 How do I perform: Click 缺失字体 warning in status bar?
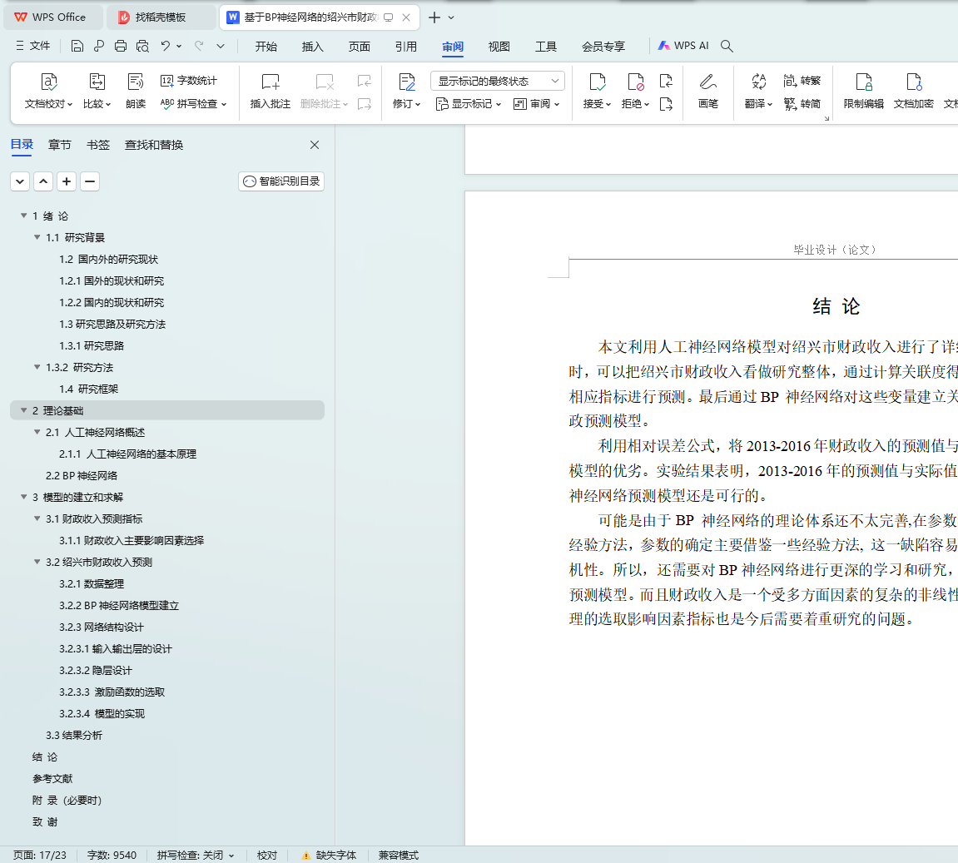330,855
